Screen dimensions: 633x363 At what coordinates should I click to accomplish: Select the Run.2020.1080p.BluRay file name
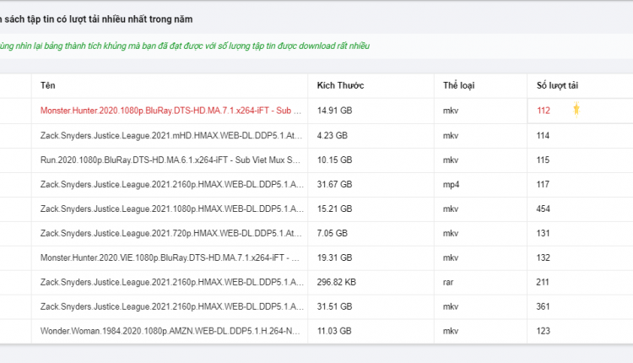tap(170, 160)
